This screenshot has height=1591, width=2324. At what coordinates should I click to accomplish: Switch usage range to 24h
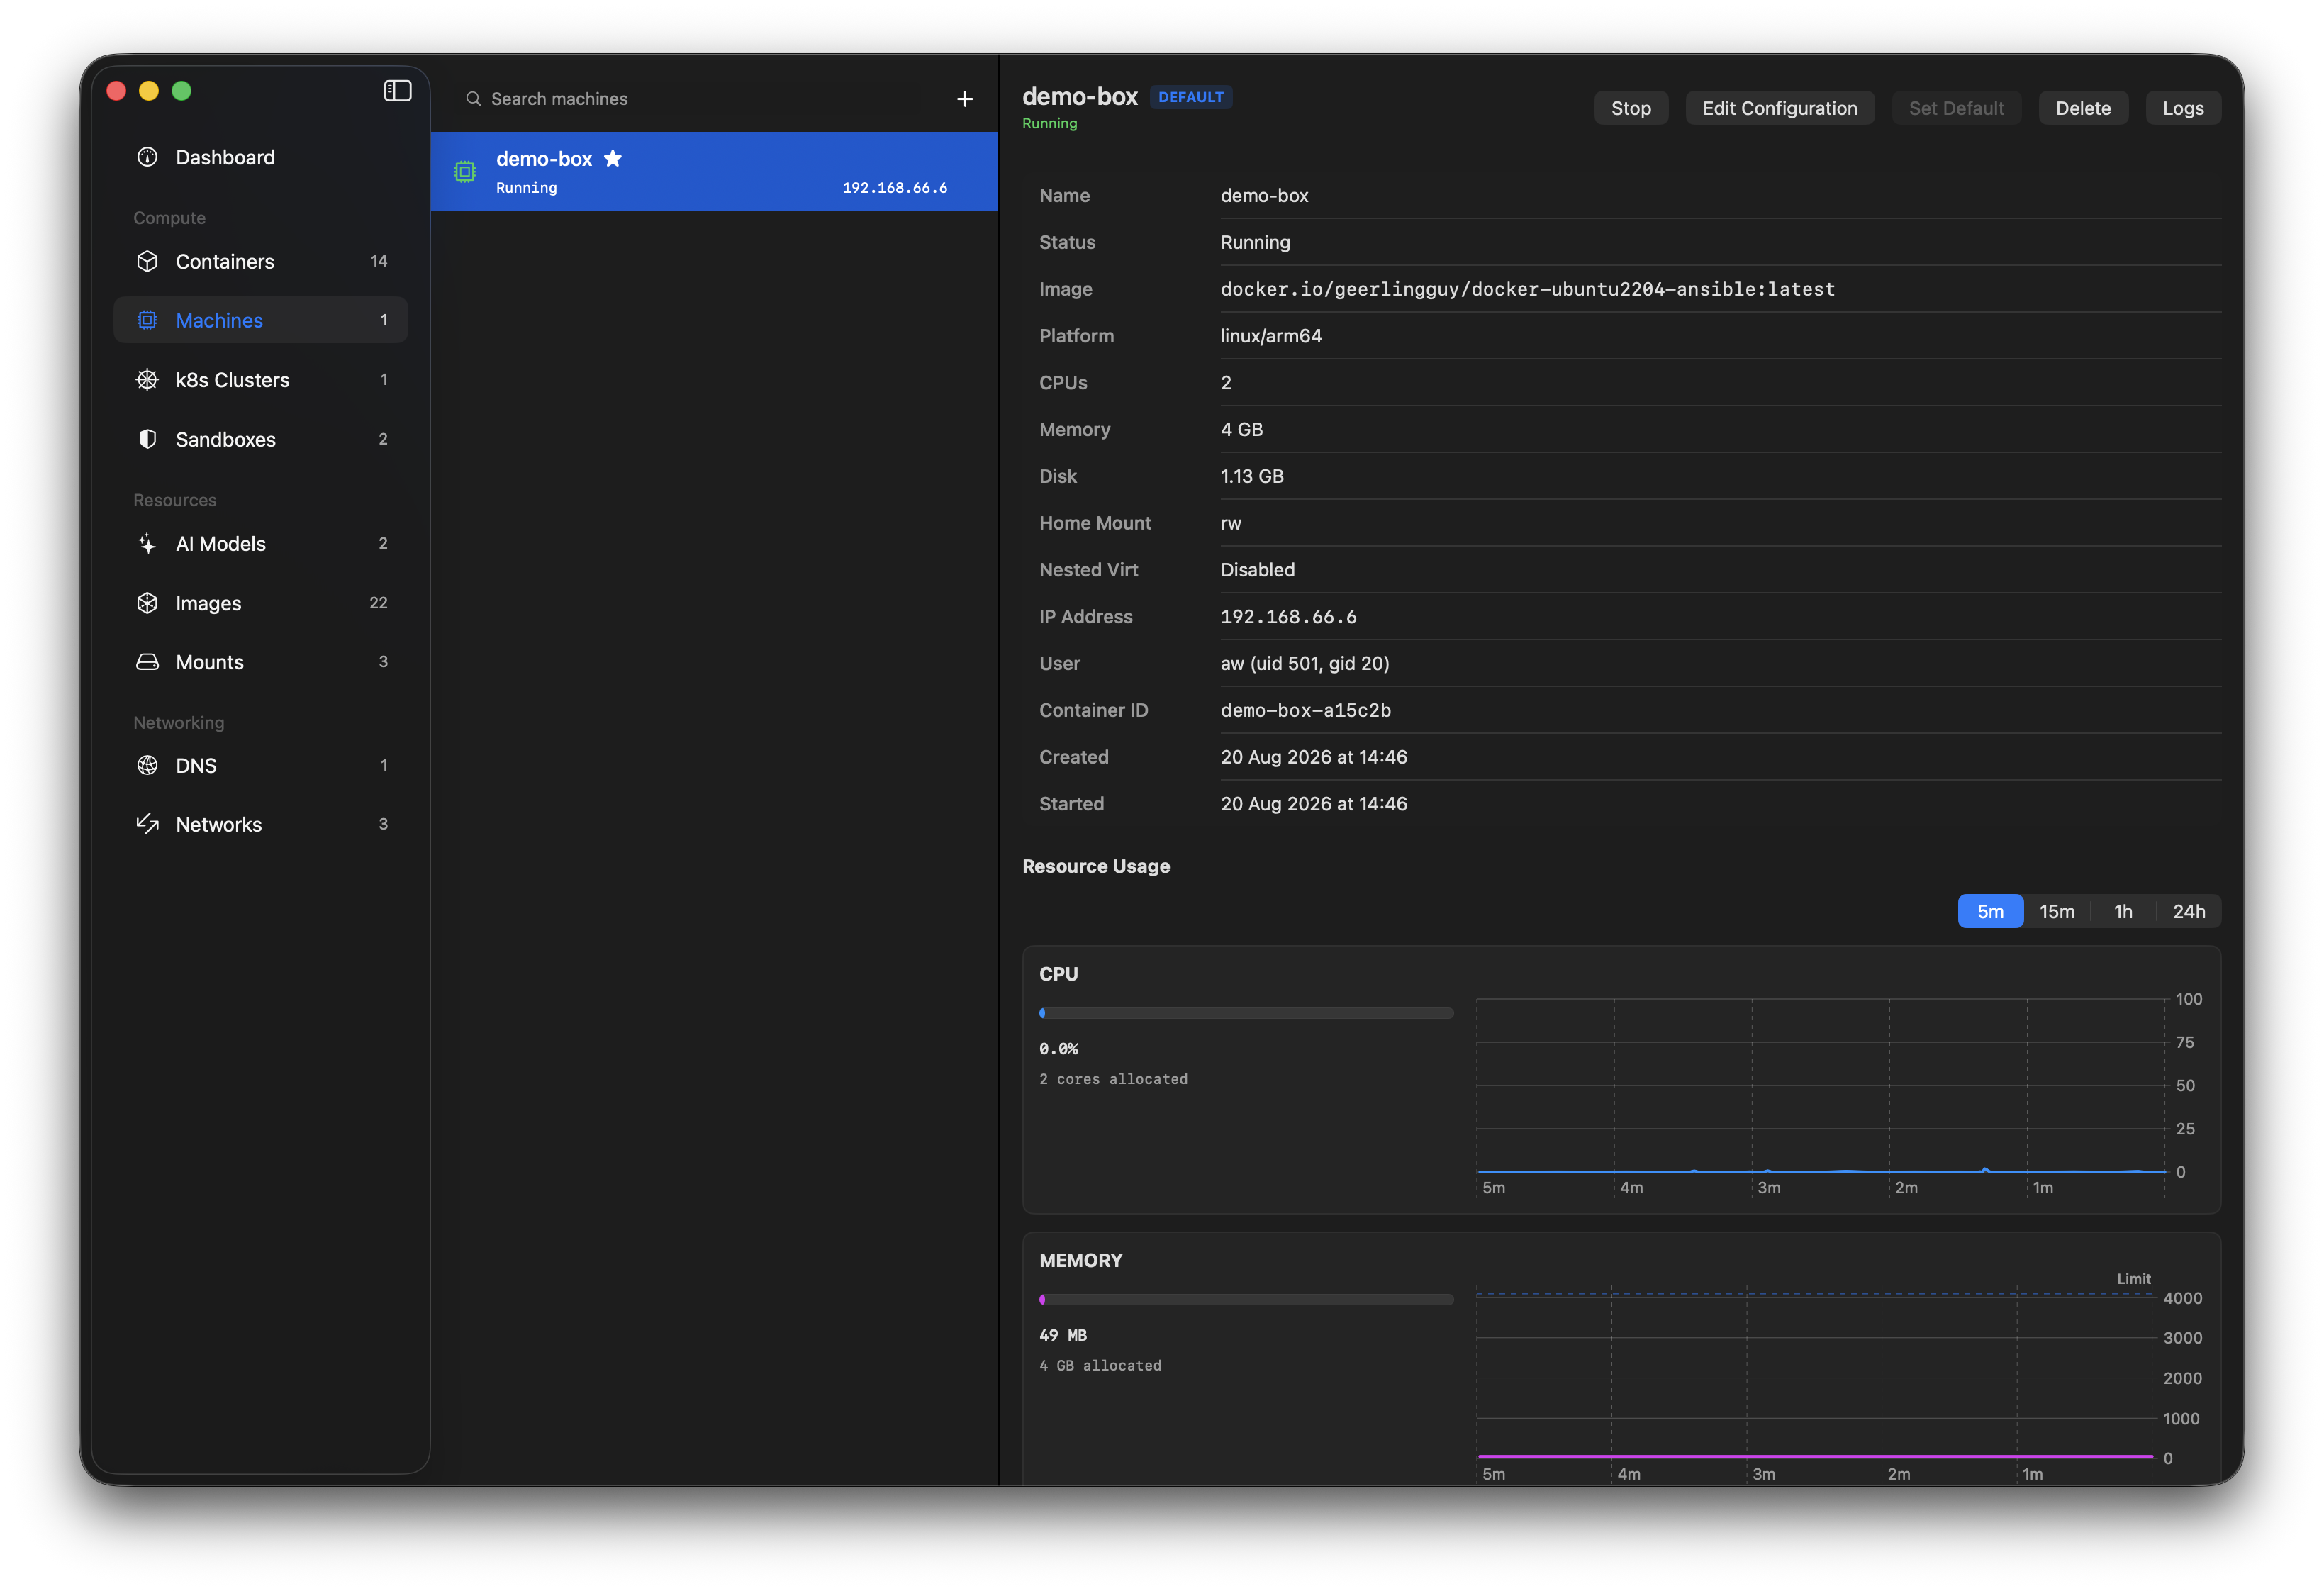pos(2188,911)
